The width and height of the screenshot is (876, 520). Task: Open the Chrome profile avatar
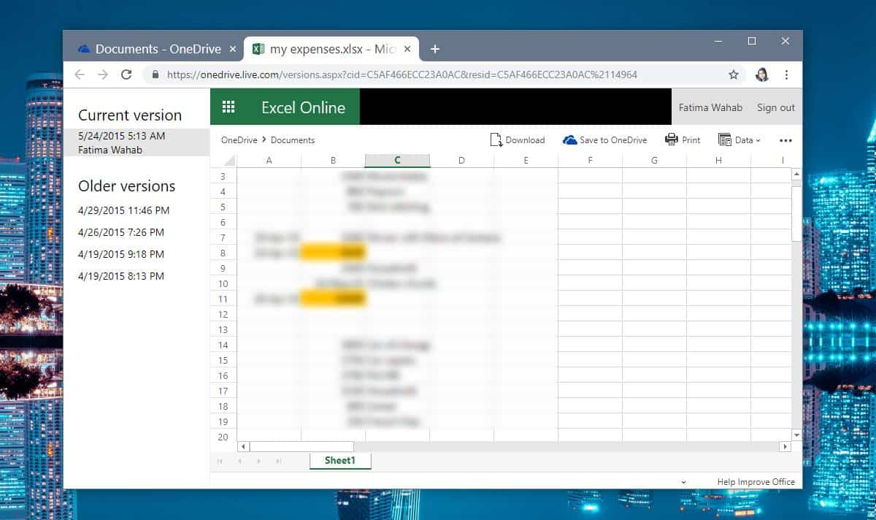[762, 74]
